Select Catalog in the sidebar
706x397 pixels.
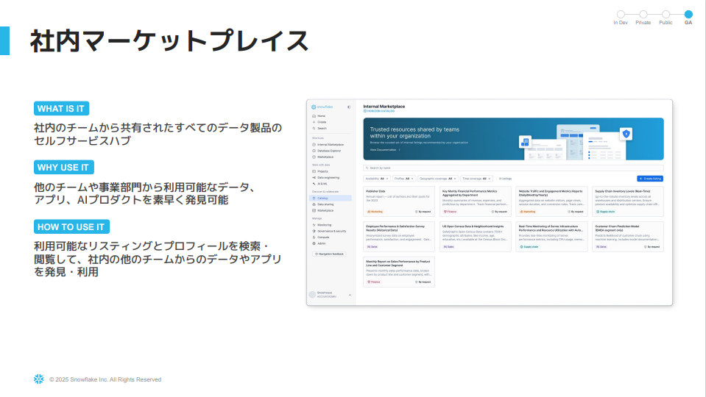(x=331, y=198)
